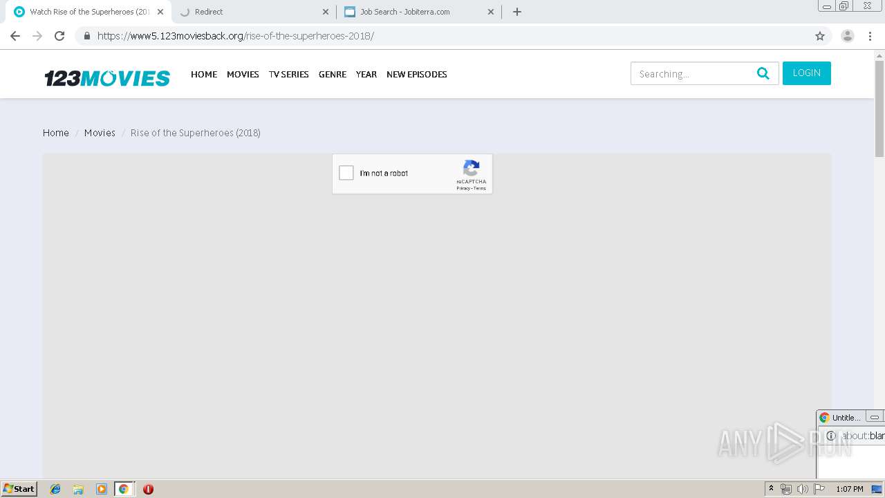Restore down the Chrome window
Viewport: 885px width, 498px height.
click(844, 6)
